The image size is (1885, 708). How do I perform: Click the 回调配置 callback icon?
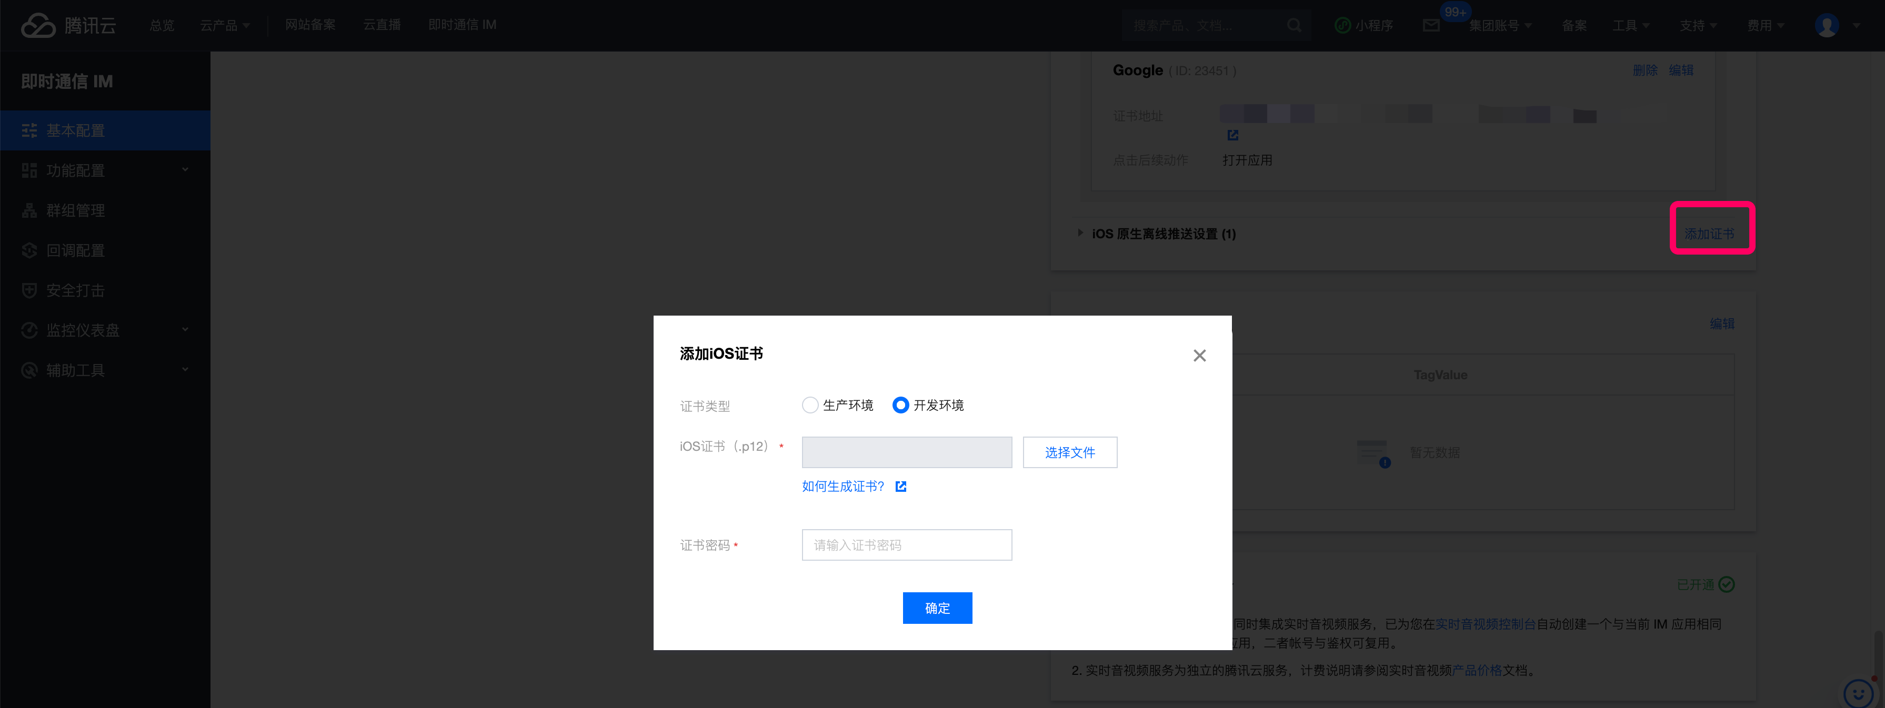29,251
